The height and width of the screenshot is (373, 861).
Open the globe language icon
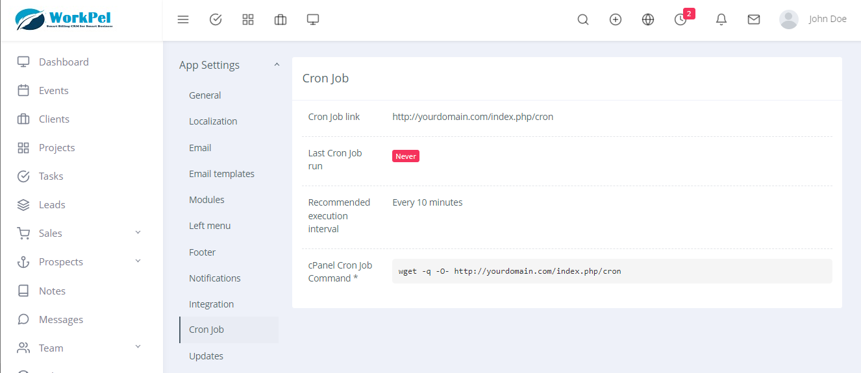pos(648,19)
